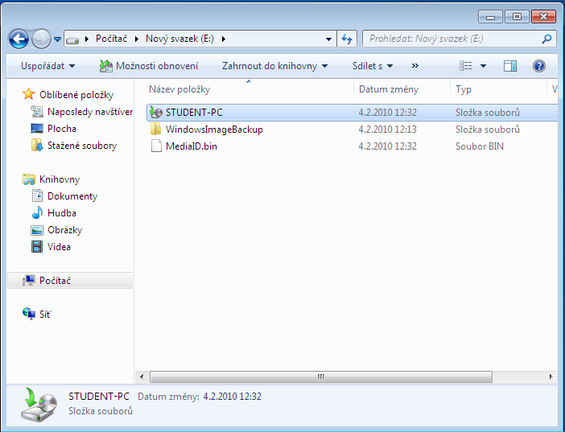The image size is (565, 432).
Task: Sort by the Datum změny column header
Action: [x=389, y=89]
